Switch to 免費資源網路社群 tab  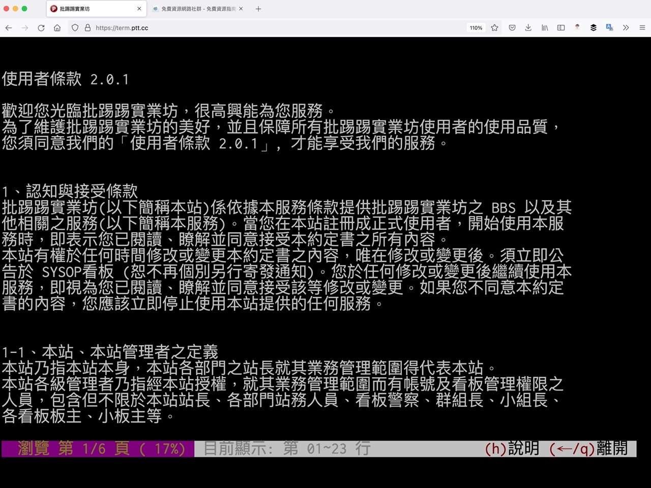tap(198, 9)
